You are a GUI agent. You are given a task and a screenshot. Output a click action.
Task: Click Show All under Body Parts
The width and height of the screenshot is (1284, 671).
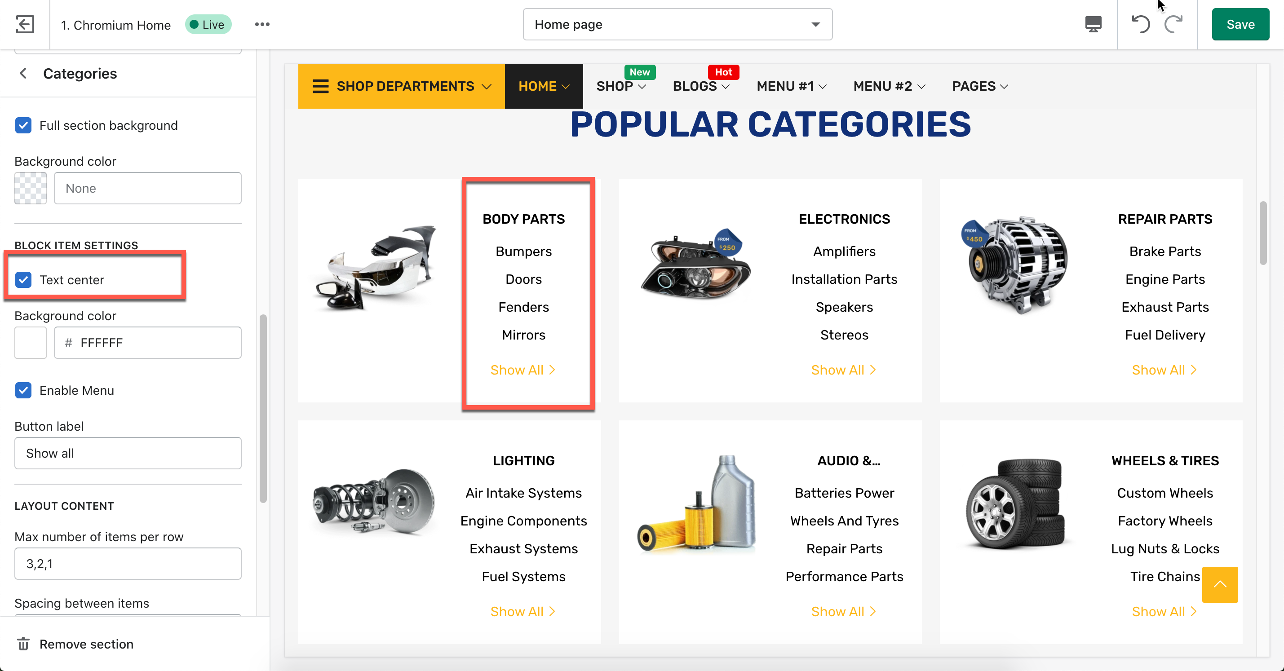[522, 370]
